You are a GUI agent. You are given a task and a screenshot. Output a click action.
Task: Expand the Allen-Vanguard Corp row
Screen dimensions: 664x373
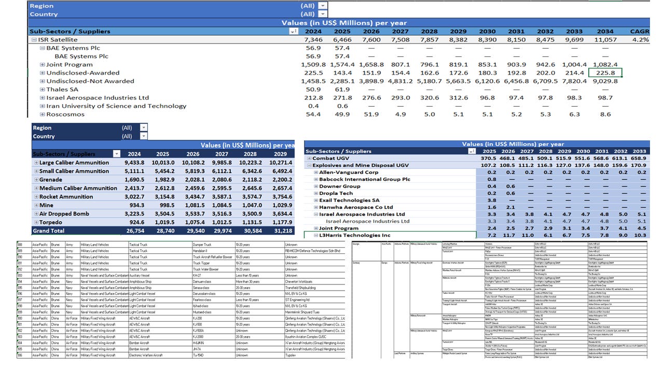(316, 172)
